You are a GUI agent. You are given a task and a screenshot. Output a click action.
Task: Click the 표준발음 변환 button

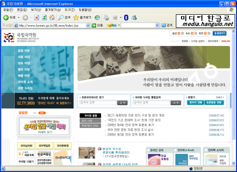tap(214, 102)
